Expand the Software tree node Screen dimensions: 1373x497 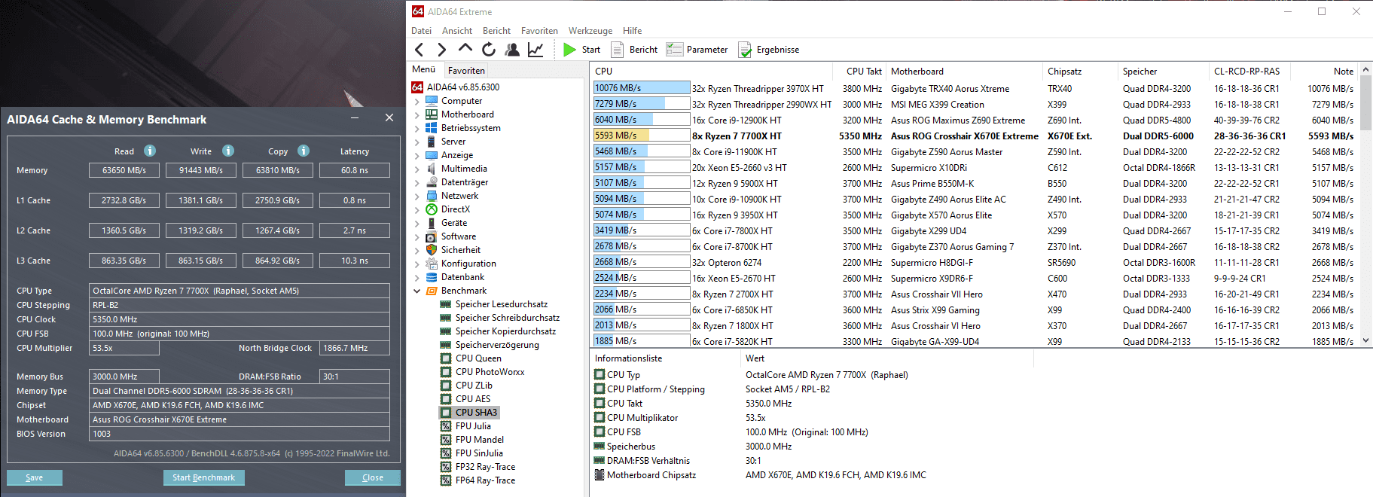(x=417, y=236)
